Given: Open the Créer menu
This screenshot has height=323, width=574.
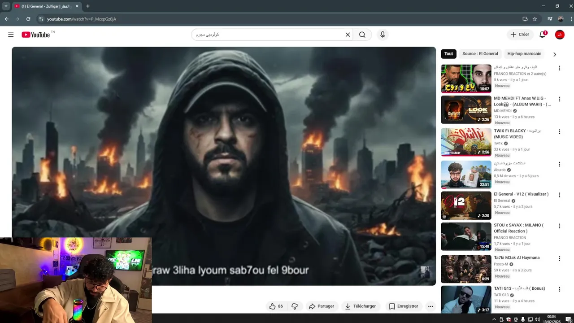Looking at the screenshot, I should pyautogui.click(x=520, y=35).
